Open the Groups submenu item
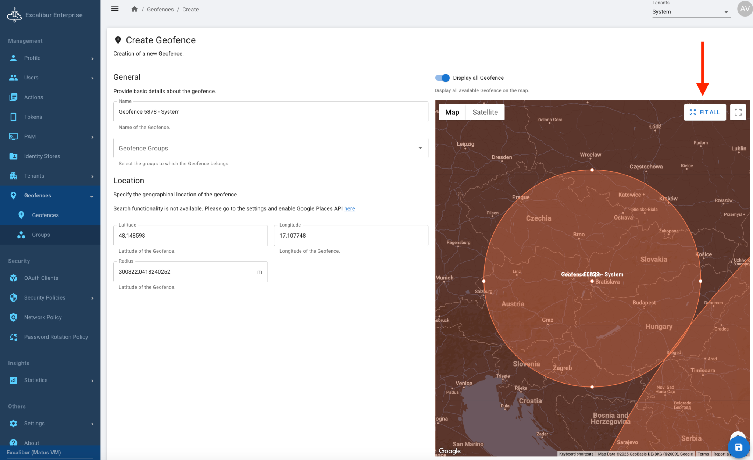The image size is (753, 460). (50, 235)
